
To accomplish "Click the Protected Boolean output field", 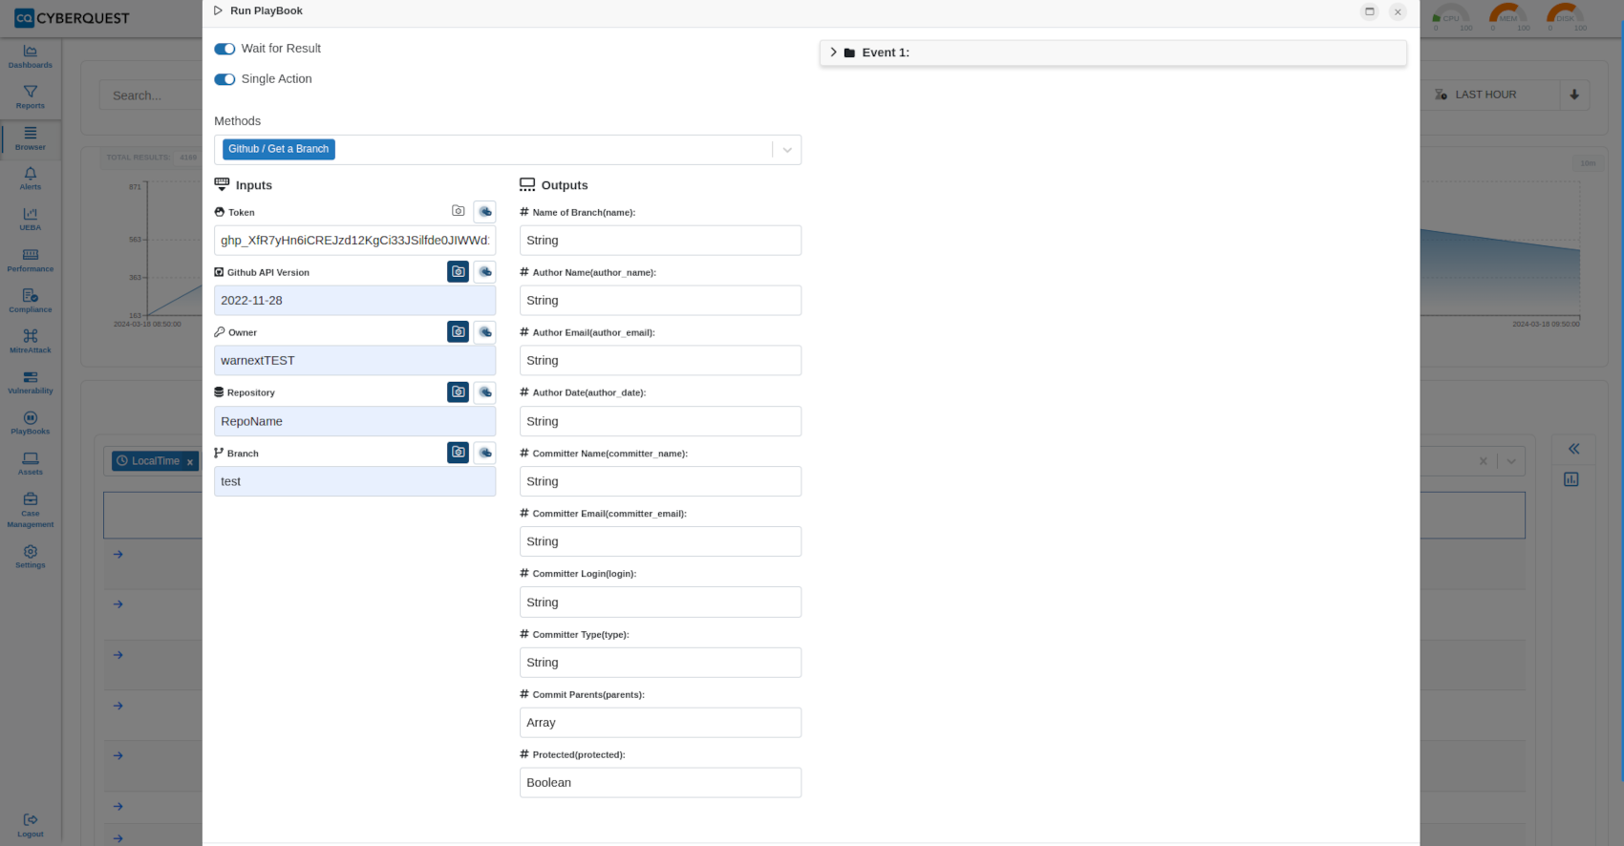I will point(660,783).
